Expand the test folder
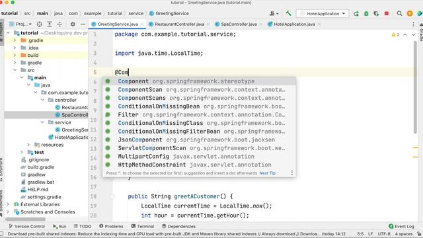This screenshot has width=423, height=238. [x=22, y=152]
